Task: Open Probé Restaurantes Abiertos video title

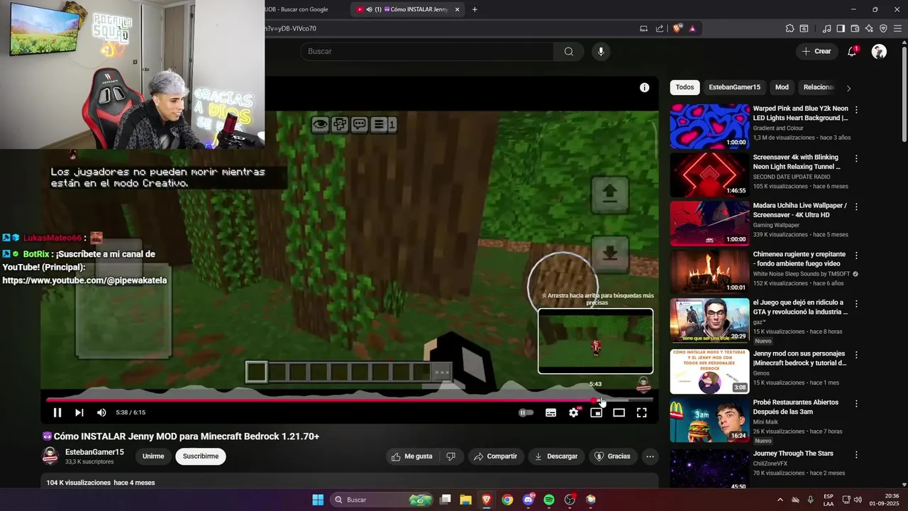Action: 796,407
